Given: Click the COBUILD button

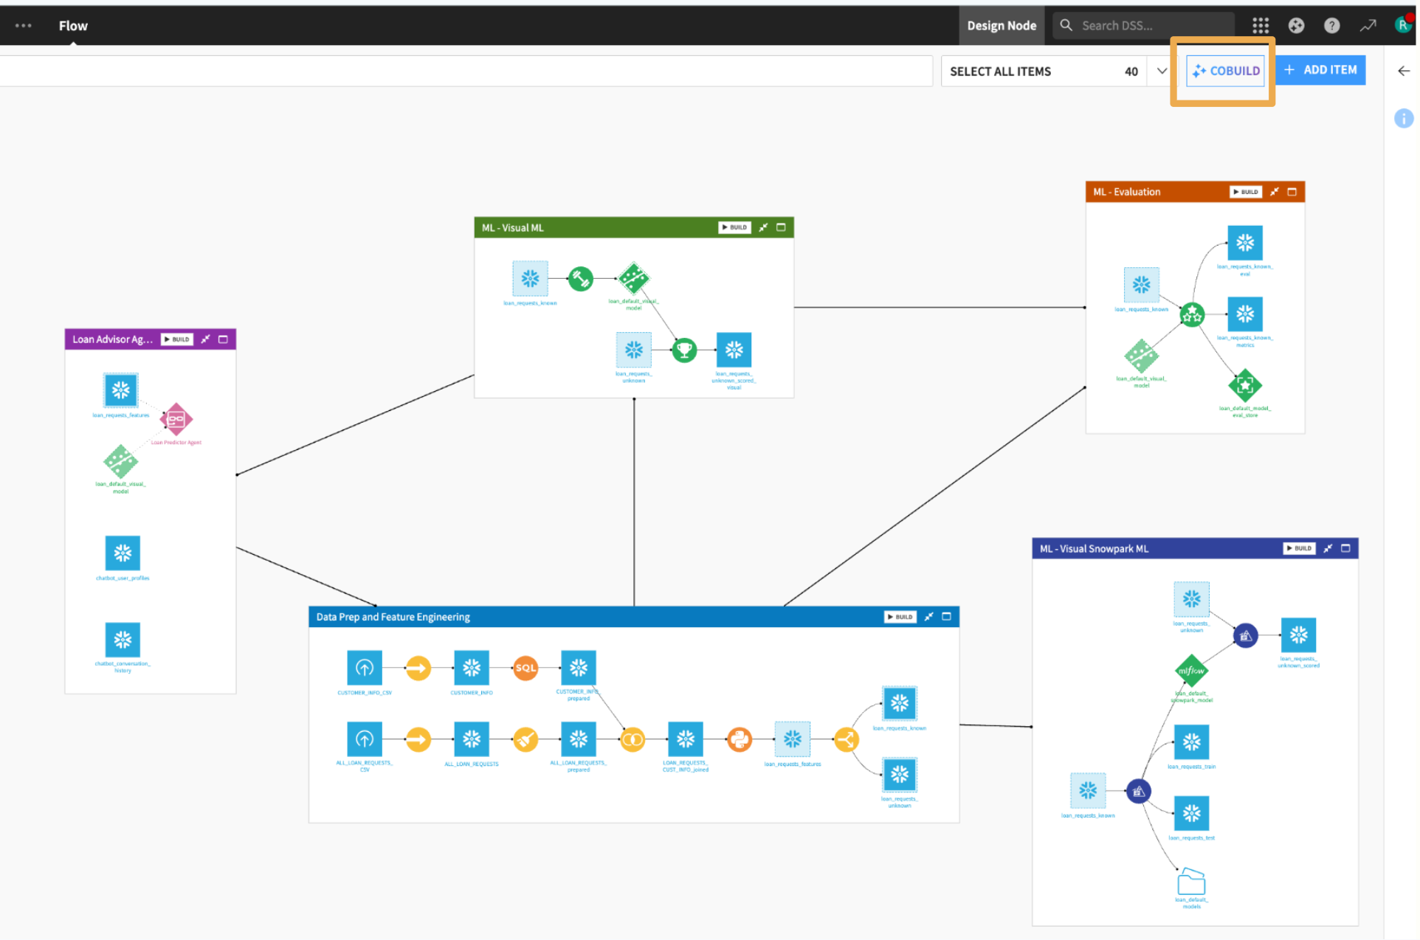Looking at the screenshot, I should click(x=1226, y=71).
